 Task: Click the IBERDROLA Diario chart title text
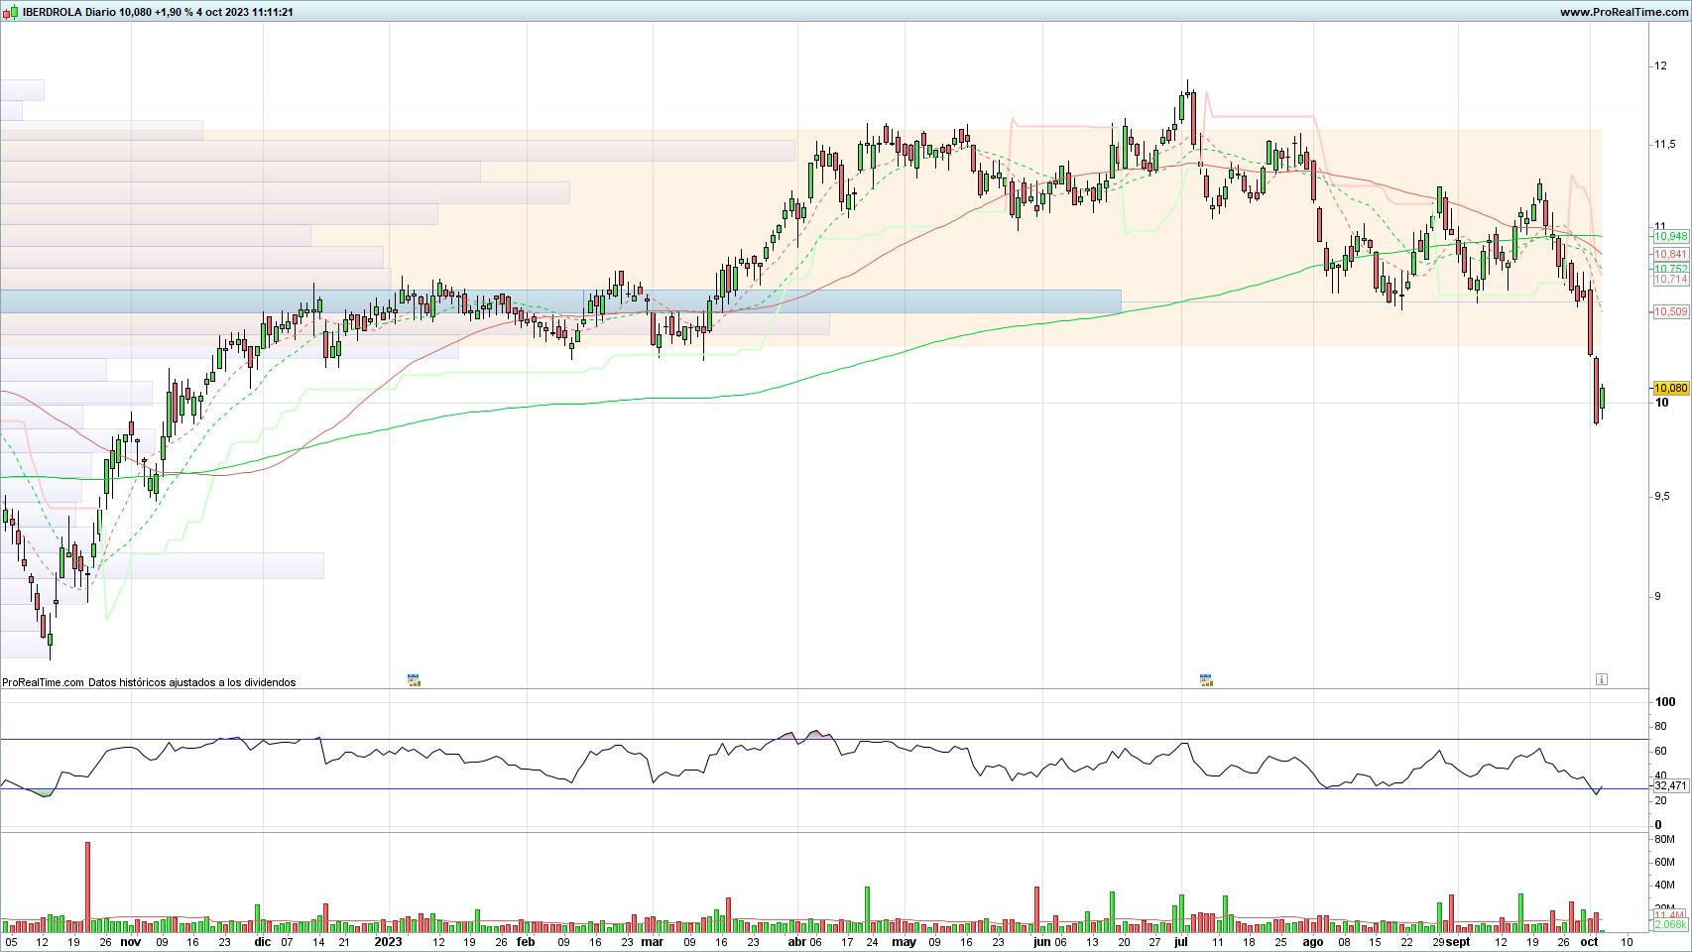point(158,12)
